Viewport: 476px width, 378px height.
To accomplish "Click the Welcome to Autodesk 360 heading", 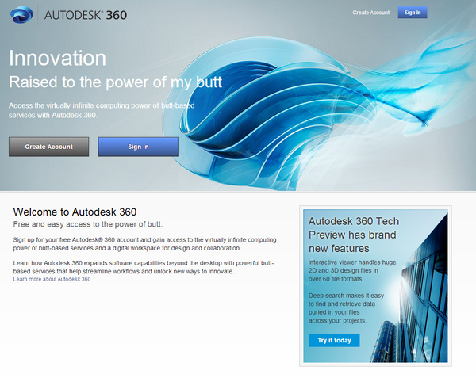I will (x=75, y=212).
